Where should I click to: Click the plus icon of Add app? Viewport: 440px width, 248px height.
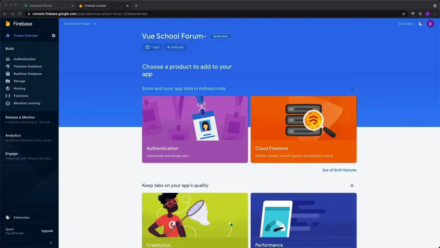168,47
